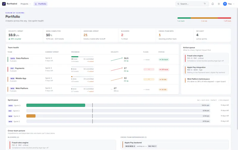Click the search magnifier icon

[178, 4]
